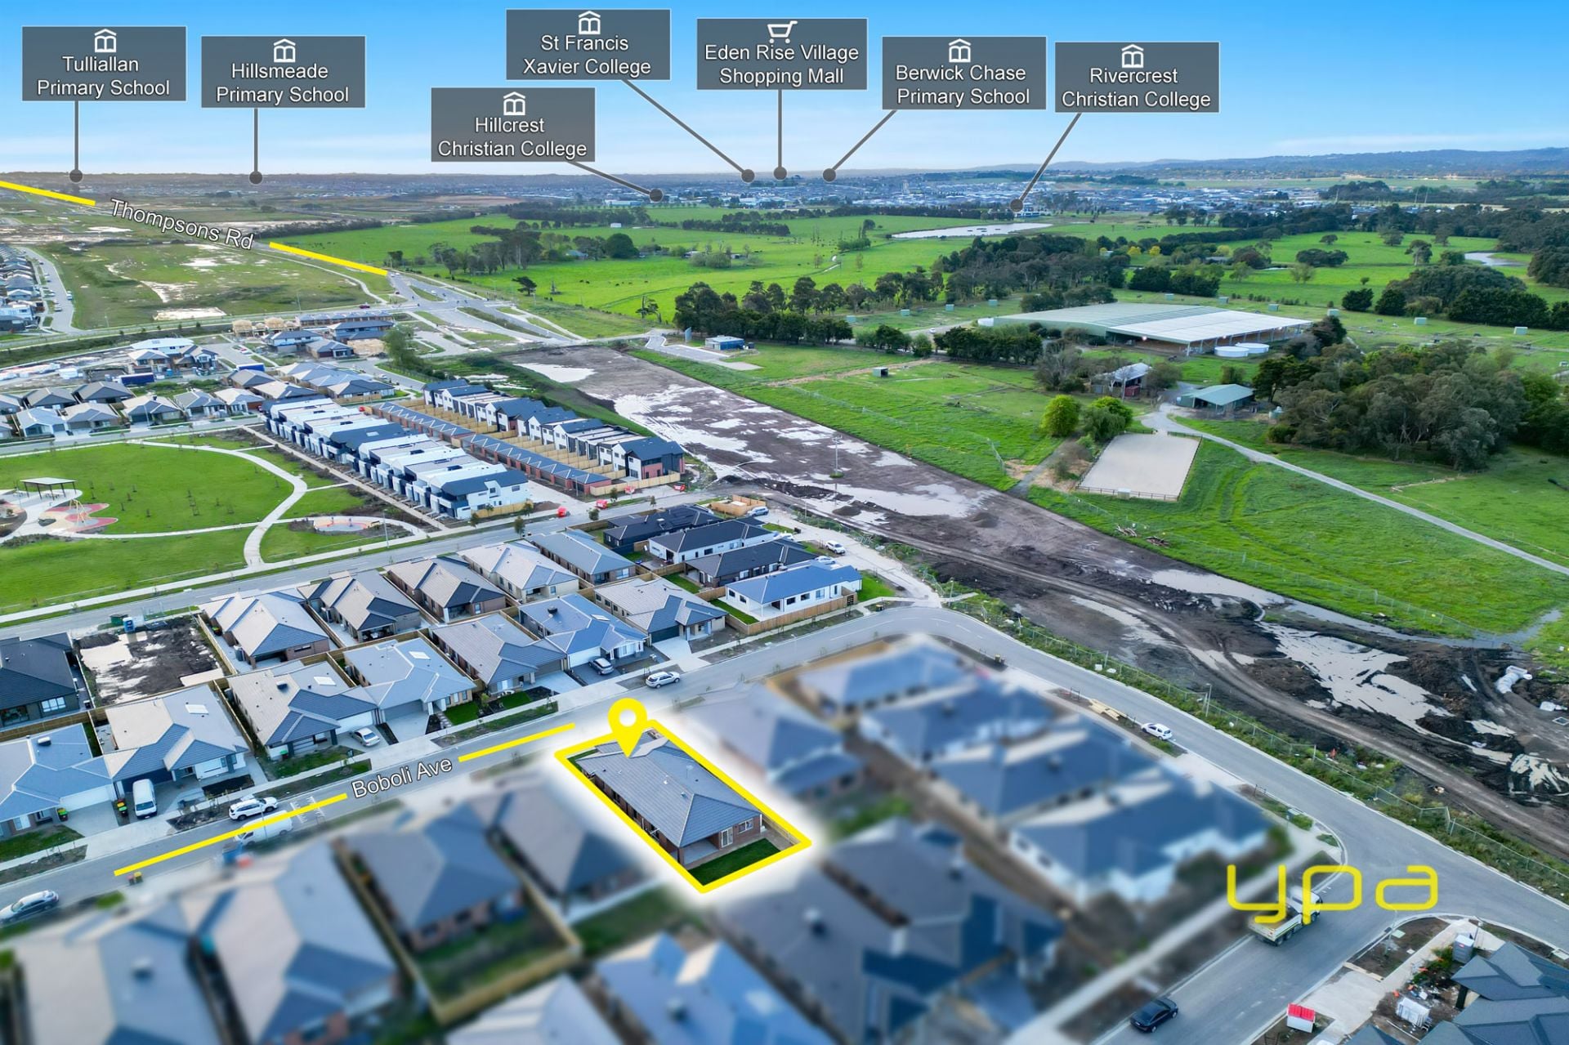
Task: Click the Hillsmeade Primary School label box
Action: pyautogui.click(x=283, y=83)
